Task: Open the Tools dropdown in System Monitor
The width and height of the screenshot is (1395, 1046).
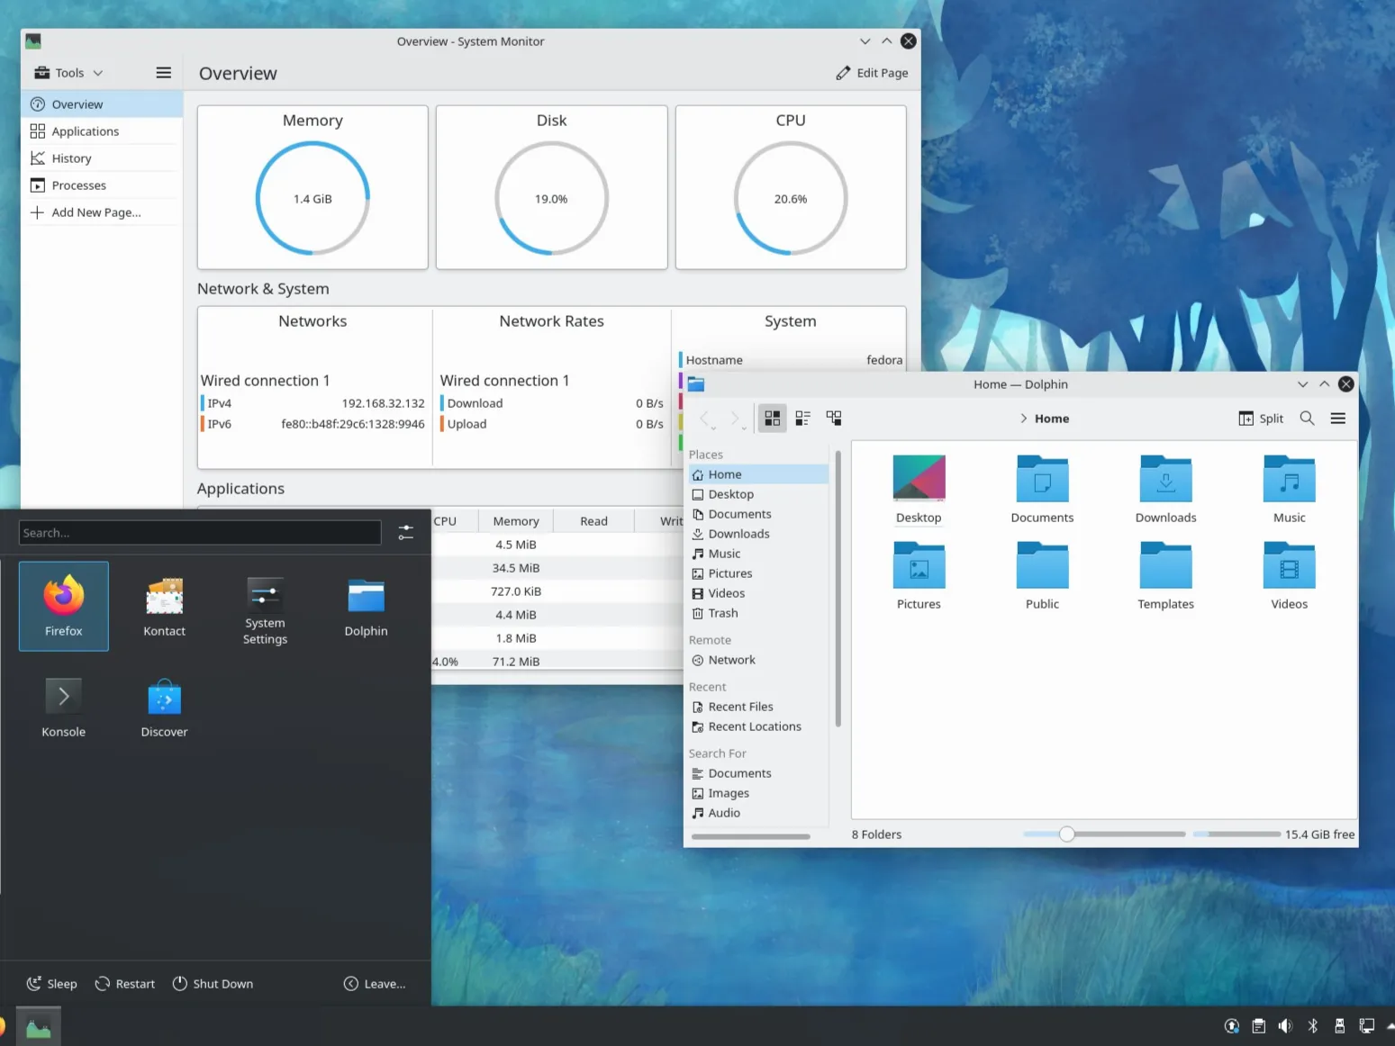Action: (x=68, y=72)
